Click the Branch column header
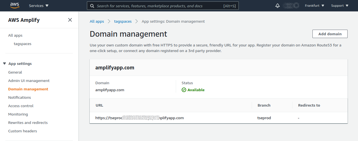 (264, 105)
